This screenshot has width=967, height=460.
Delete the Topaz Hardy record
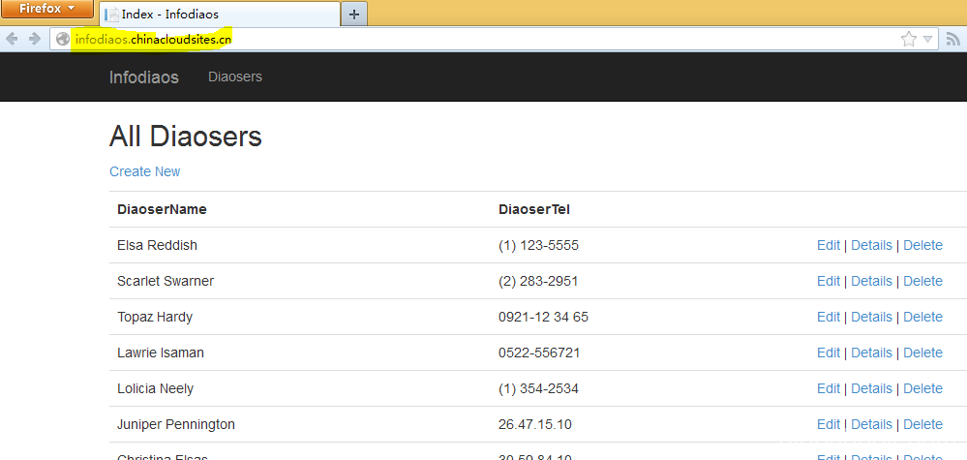[922, 317]
